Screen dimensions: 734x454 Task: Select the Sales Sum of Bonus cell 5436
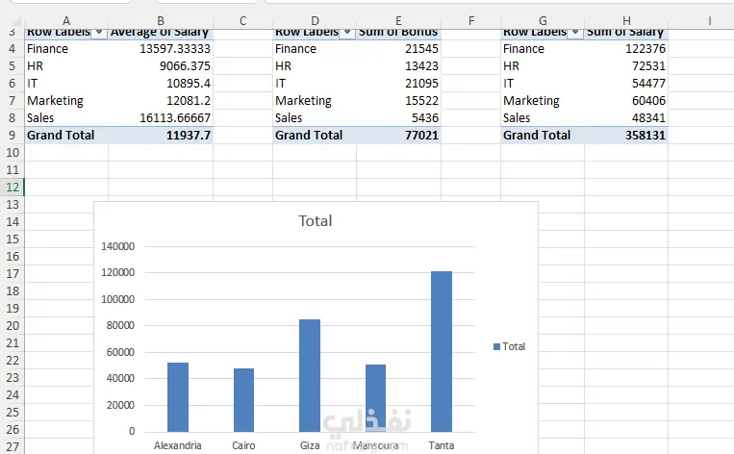pyautogui.click(x=398, y=118)
